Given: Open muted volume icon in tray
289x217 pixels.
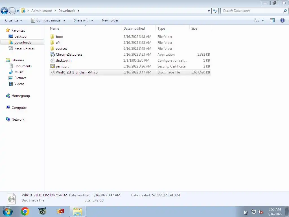Looking at the screenshot, I should click(x=260, y=212).
